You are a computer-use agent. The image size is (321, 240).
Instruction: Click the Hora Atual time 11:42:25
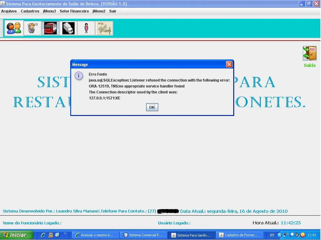(x=291, y=222)
